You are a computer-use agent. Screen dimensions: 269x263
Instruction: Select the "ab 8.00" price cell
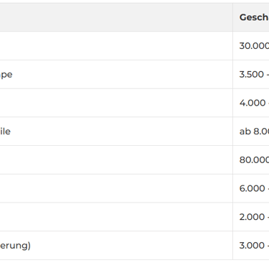[251, 131]
